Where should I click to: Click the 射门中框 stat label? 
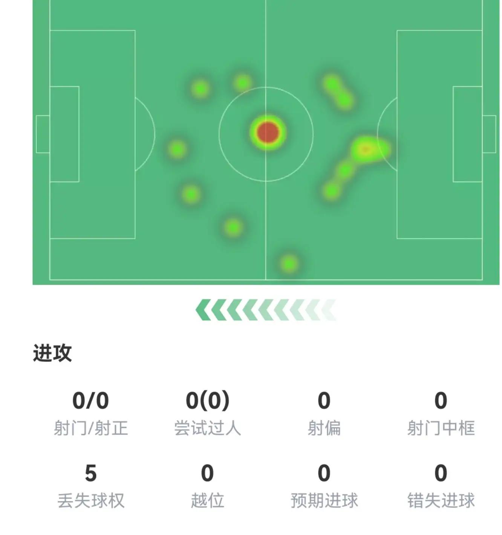tap(441, 428)
